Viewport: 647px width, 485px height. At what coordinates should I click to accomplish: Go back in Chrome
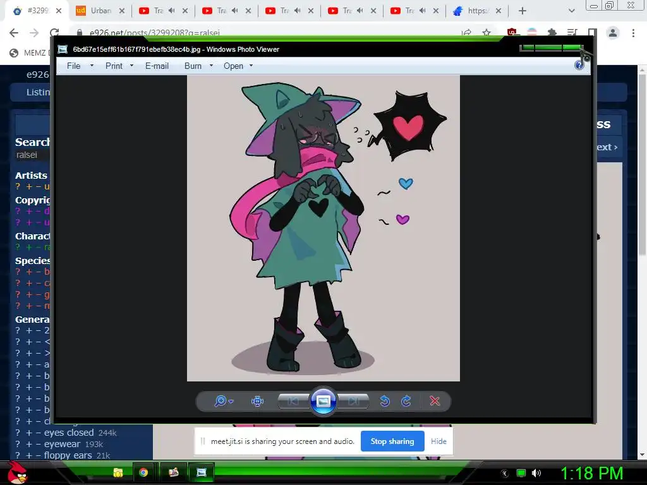tap(14, 33)
